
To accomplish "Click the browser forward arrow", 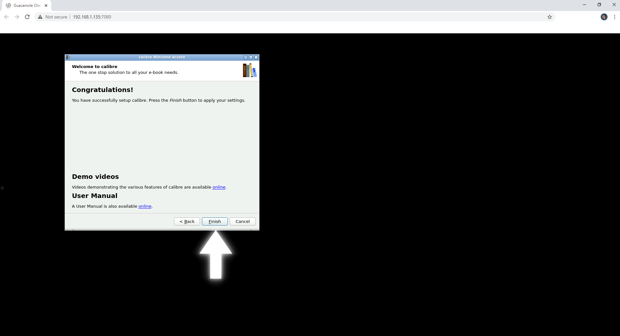I will (x=17, y=17).
